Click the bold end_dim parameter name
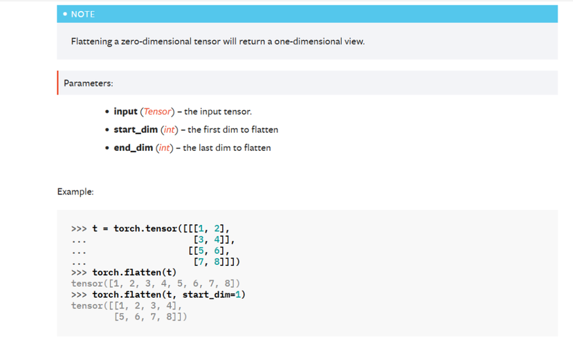 pyautogui.click(x=134, y=147)
